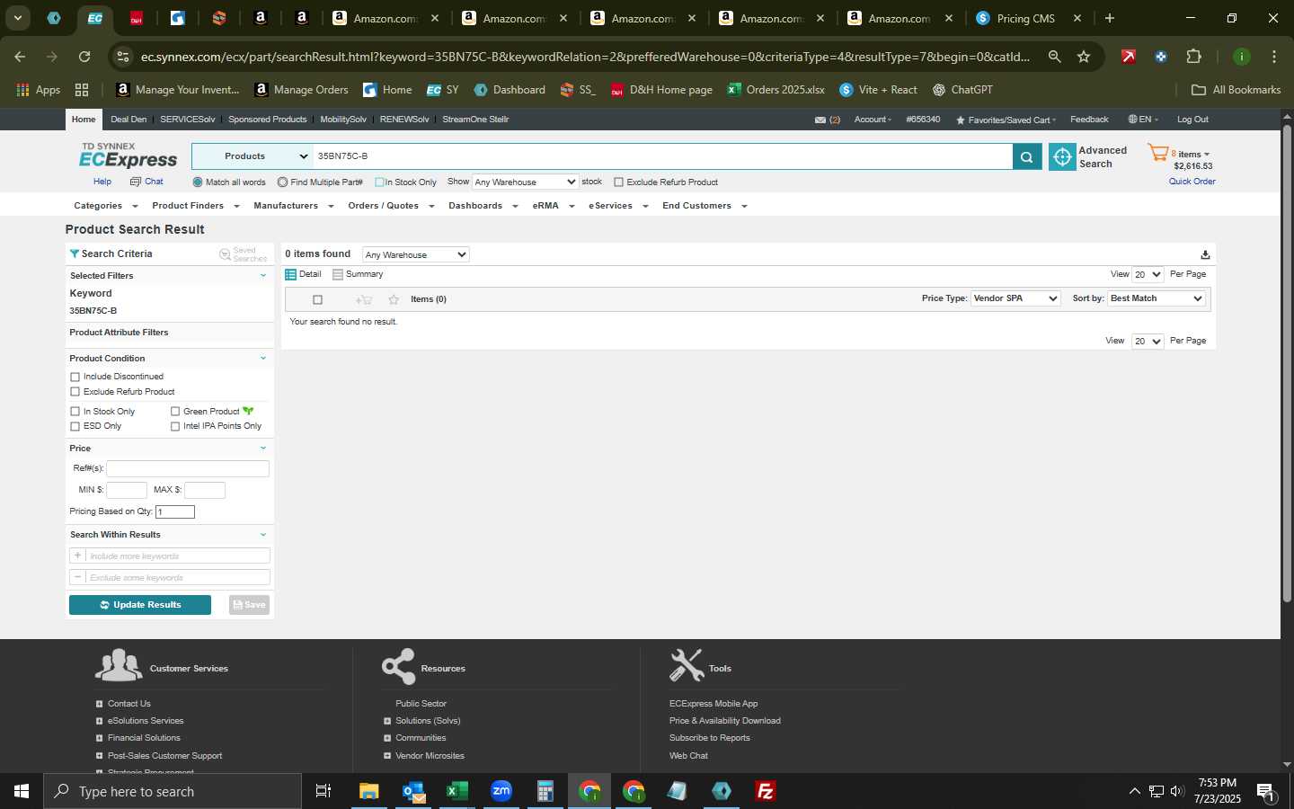Viewport: 1294px width, 809px height.
Task: Open browser zoom magnifier icon in address bar
Action: point(1054,57)
